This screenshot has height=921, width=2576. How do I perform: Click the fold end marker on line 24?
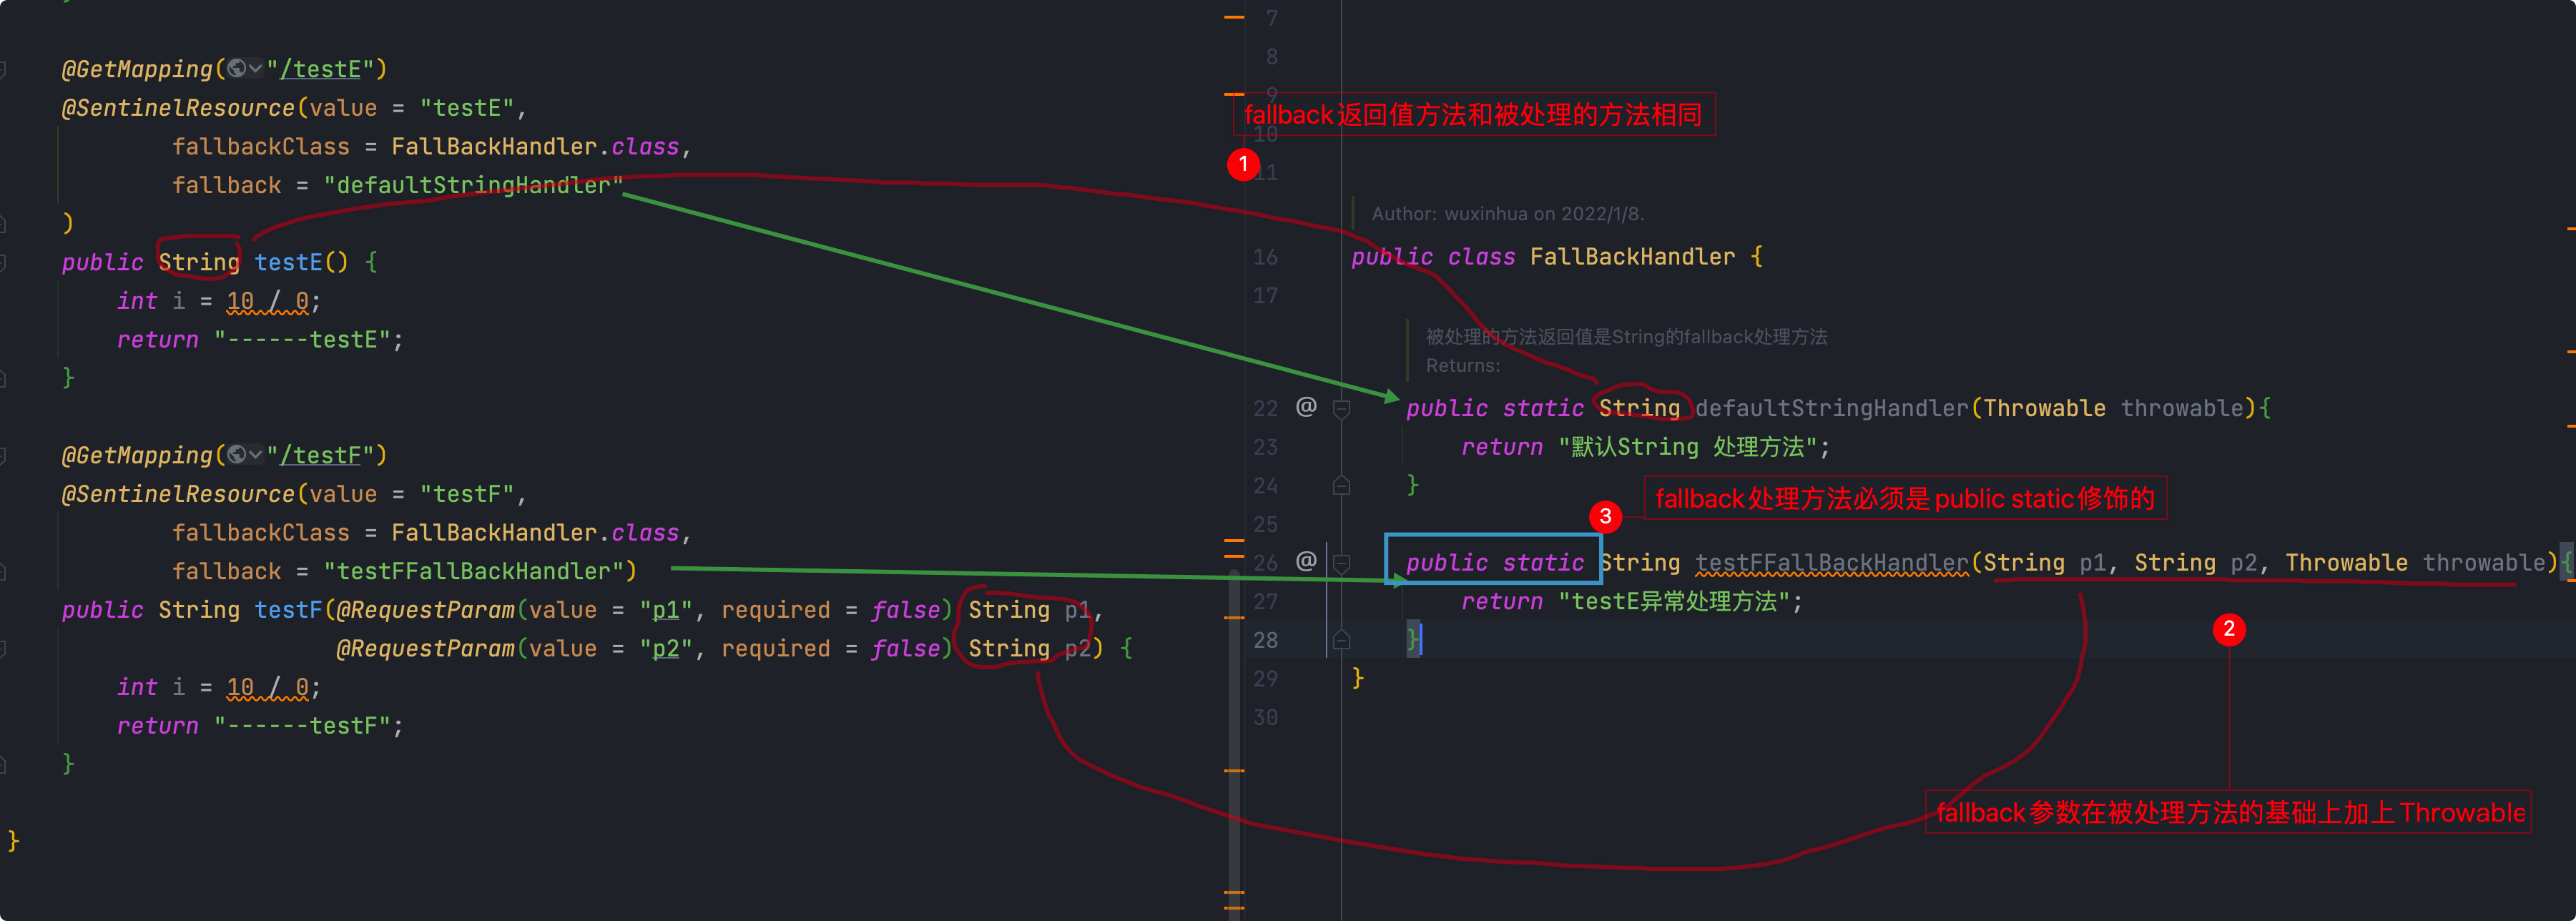1342,486
